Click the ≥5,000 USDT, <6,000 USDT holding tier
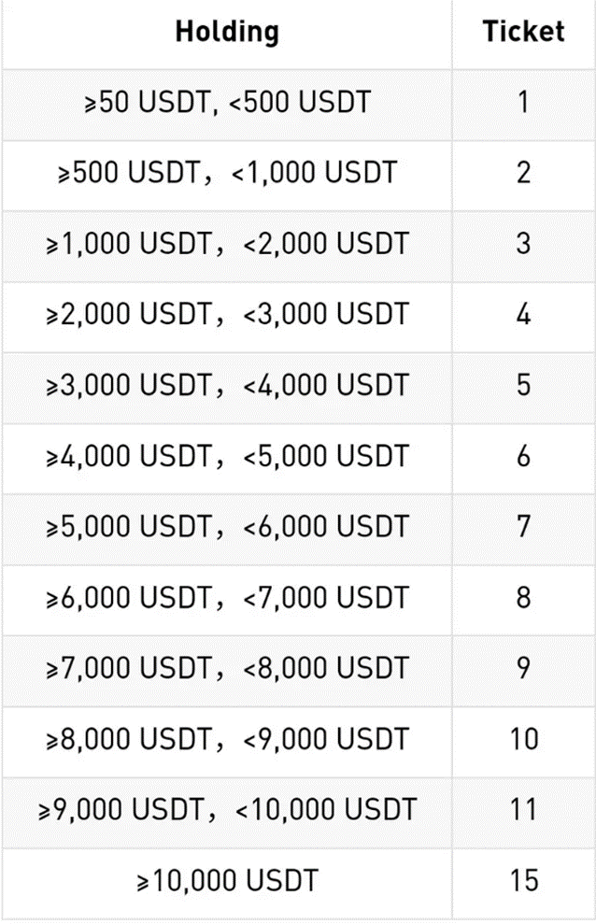This screenshot has width=596, height=924. tap(227, 527)
